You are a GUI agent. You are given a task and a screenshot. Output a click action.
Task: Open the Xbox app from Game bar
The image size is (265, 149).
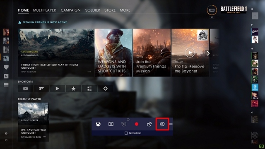98,124
